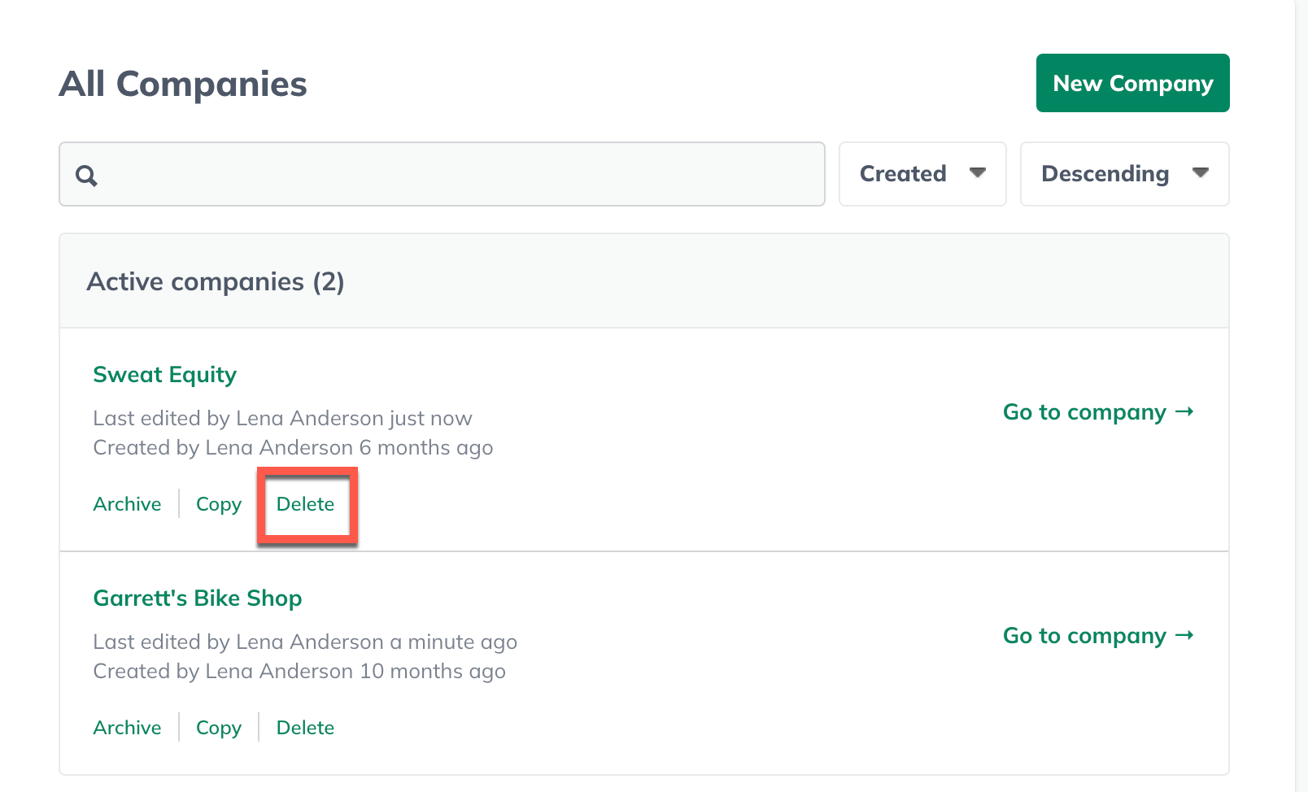The height and width of the screenshot is (792, 1308).
Task: Copy the Sweat Equity company
Action: (218, 504)
